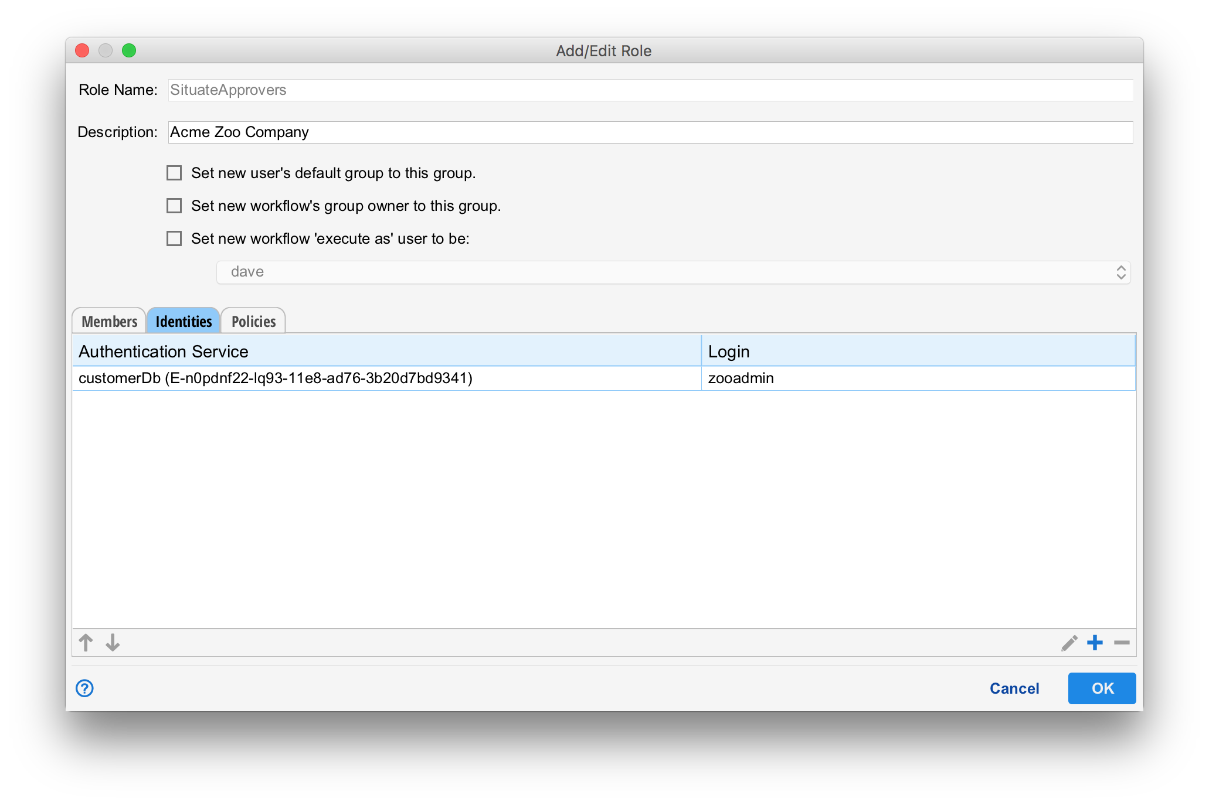Move the selected identity down

[x=112, y=643]
